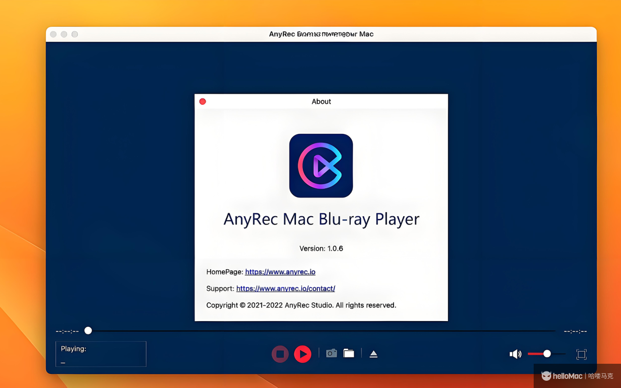
Task: Open the Support link https://www.anyrec.io/contact/
Action: click(x=286, y=289)
